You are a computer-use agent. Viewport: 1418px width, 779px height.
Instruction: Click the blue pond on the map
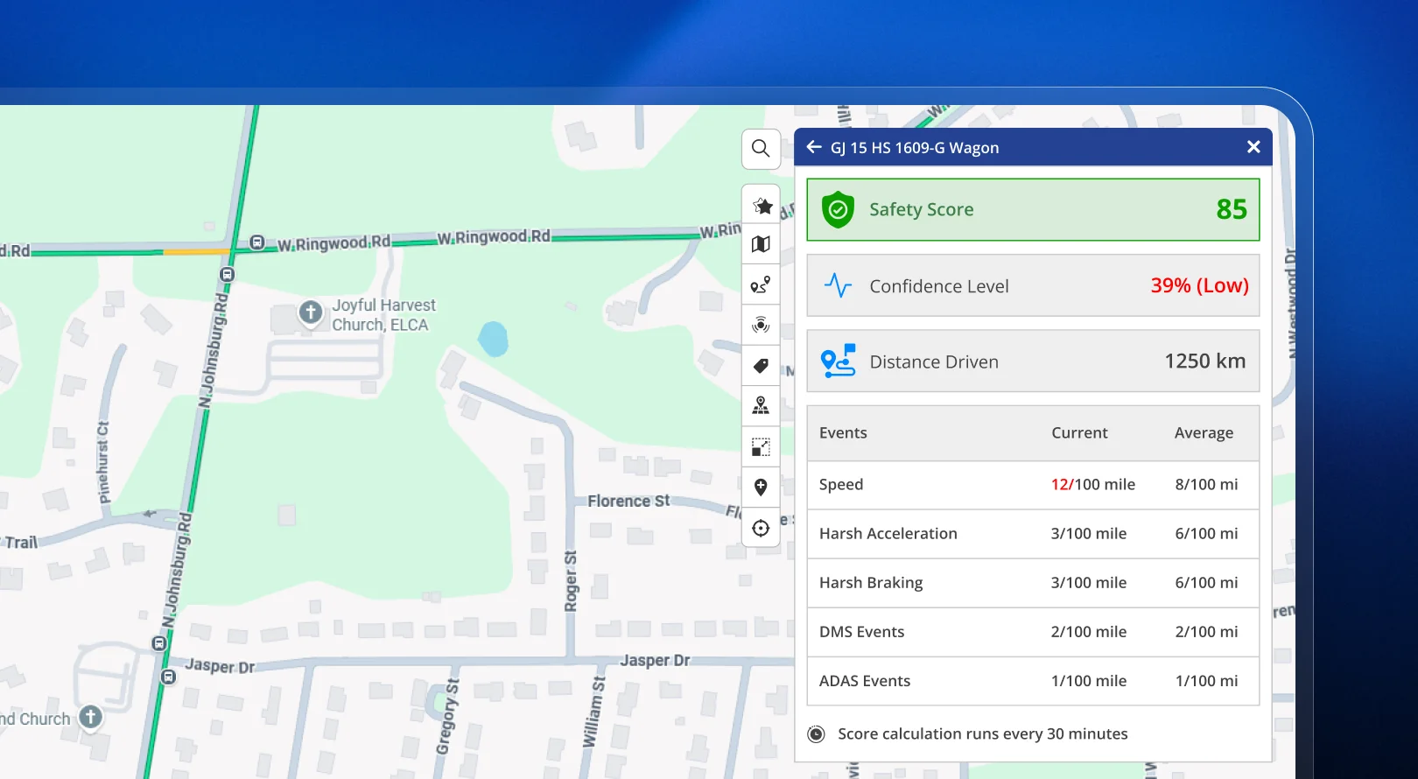493,339
